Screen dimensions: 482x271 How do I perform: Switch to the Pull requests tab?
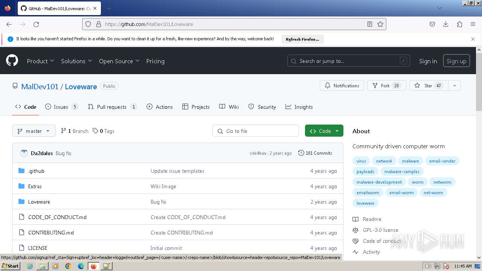point(112,107)
